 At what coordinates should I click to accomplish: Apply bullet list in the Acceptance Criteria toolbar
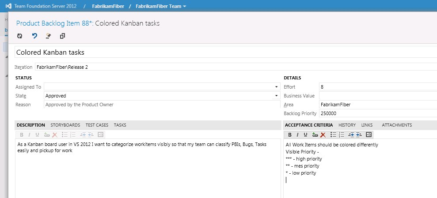[x=333, y=135]
